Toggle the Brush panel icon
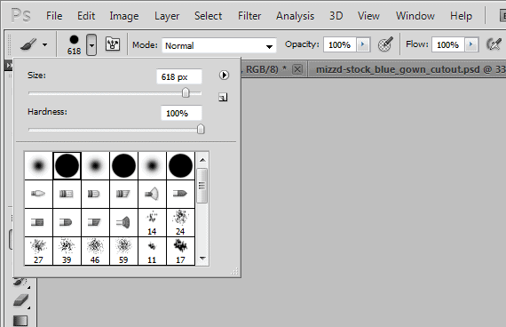 (x=113, y=44)
